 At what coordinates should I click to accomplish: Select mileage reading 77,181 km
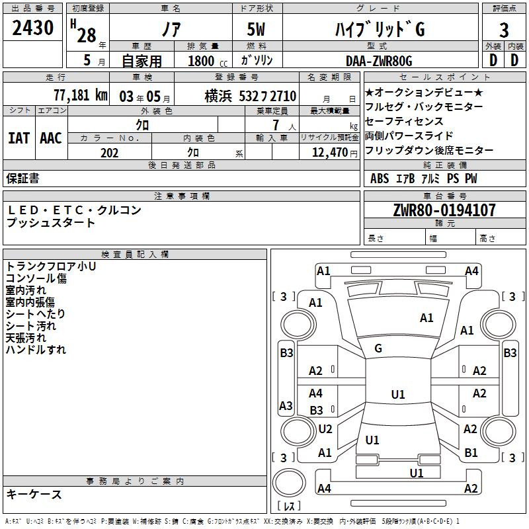[81, 95]
